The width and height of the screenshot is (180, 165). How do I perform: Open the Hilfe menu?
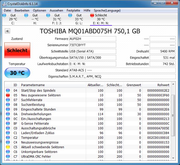coord(87,10)
